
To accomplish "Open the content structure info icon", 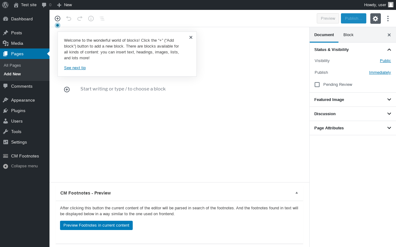I will (x=91, y=19).
